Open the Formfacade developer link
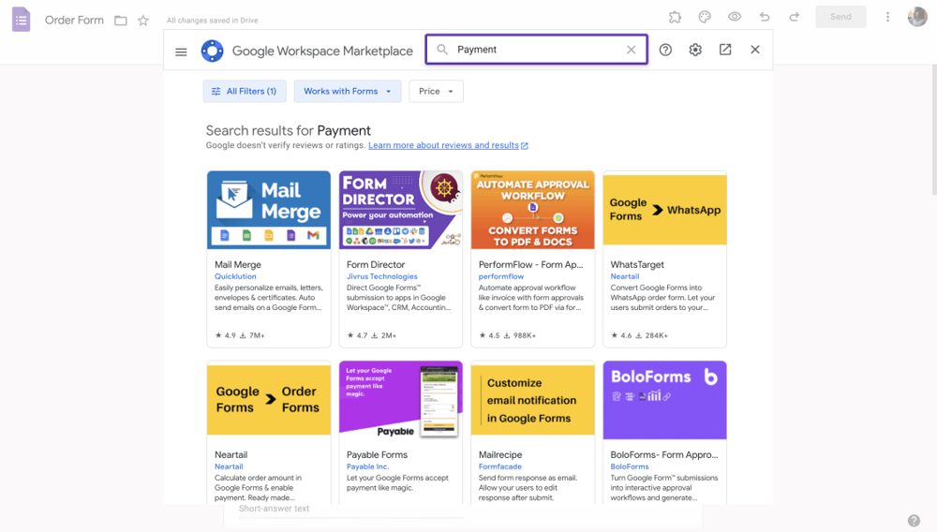 click(x=500, y=466)
